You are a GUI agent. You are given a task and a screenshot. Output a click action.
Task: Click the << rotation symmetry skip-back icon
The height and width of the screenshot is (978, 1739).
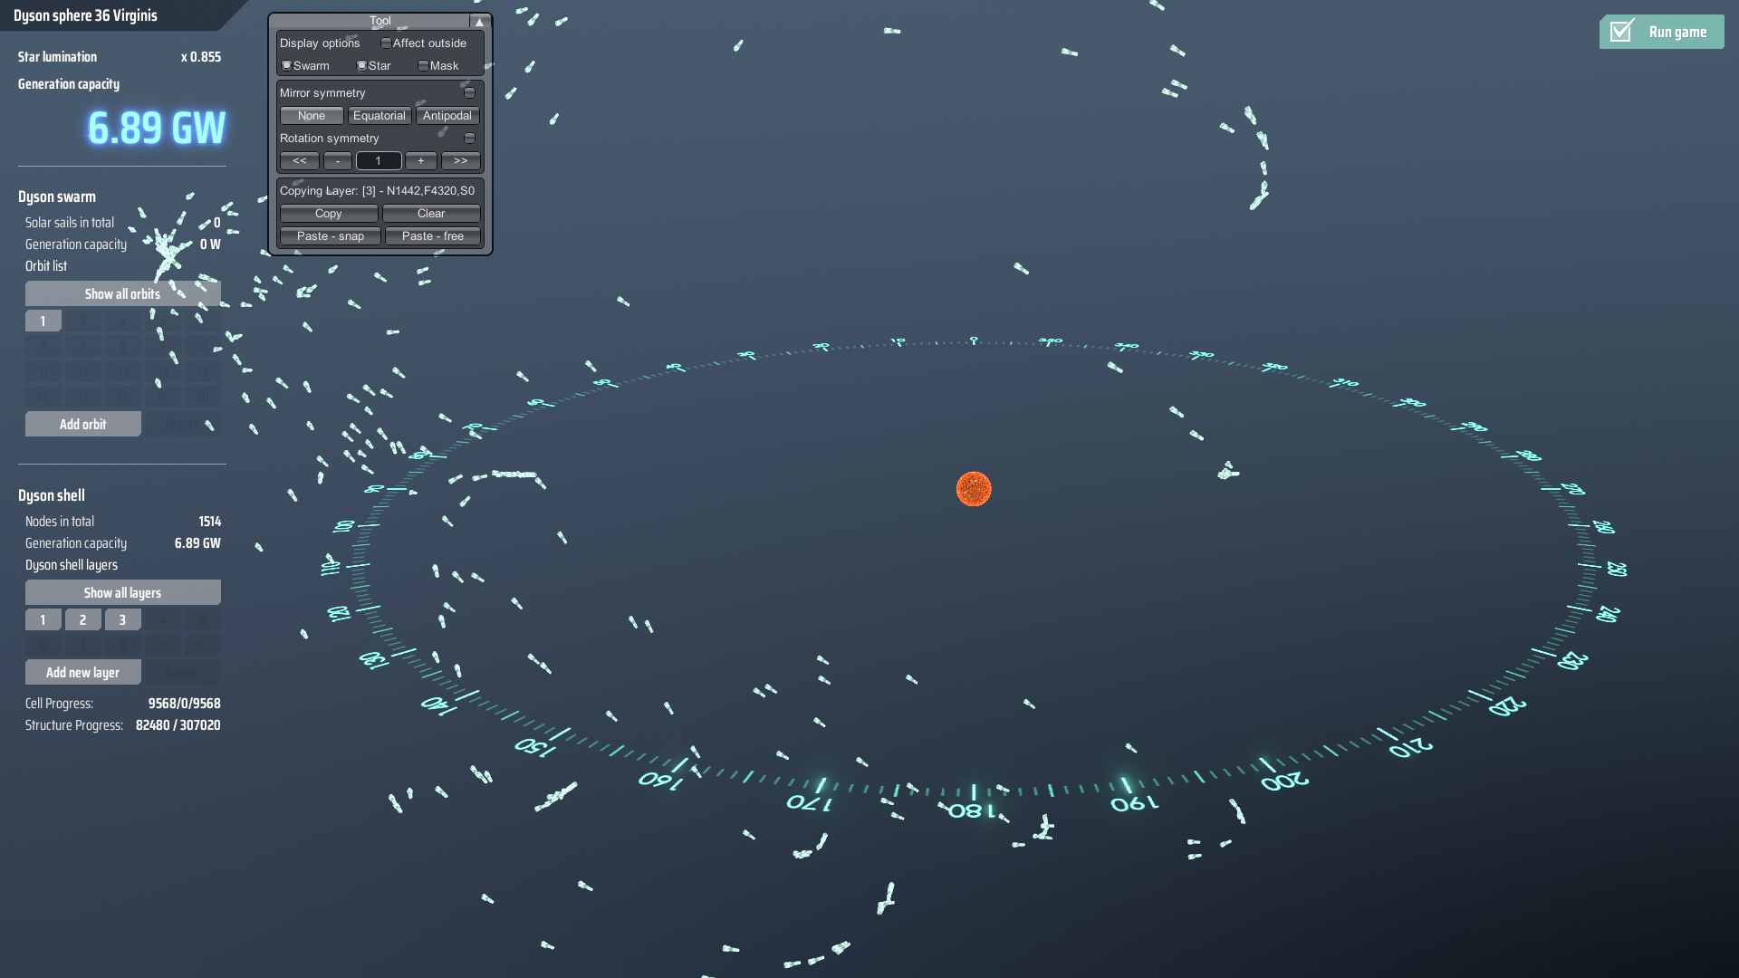(299, 160)
